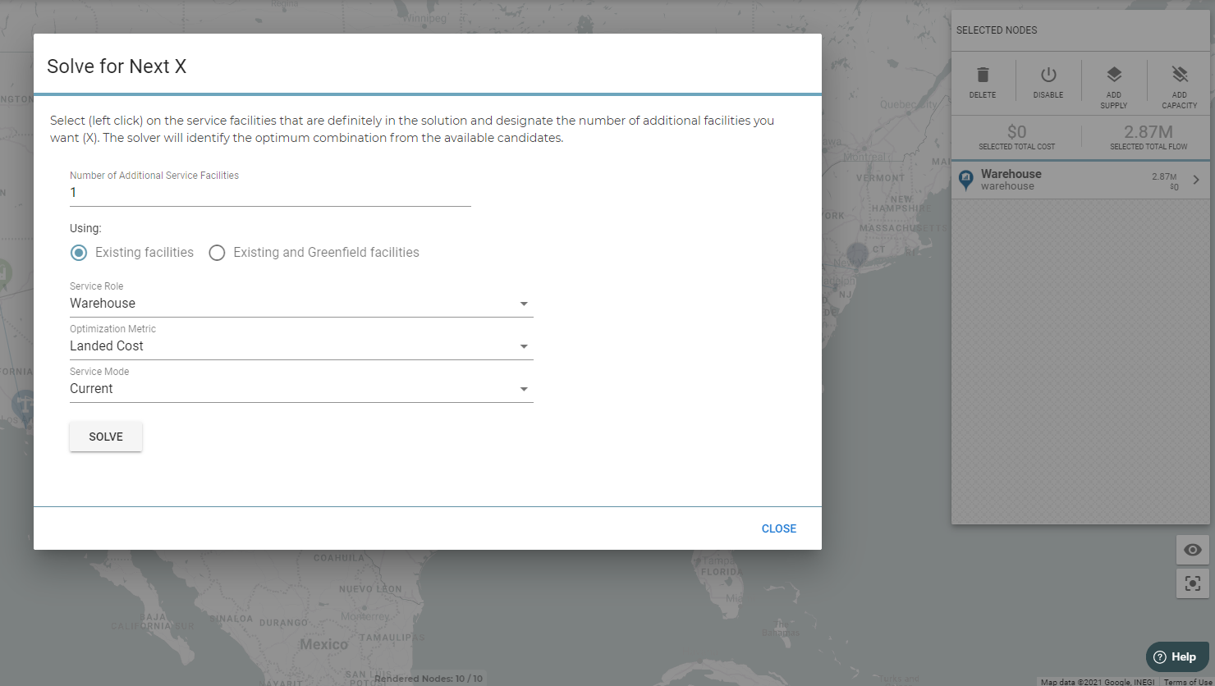Click the $0 Selected Total Cost value
The width and height of the screenshot is (1215, 686).
click(x=1016, y=131)
